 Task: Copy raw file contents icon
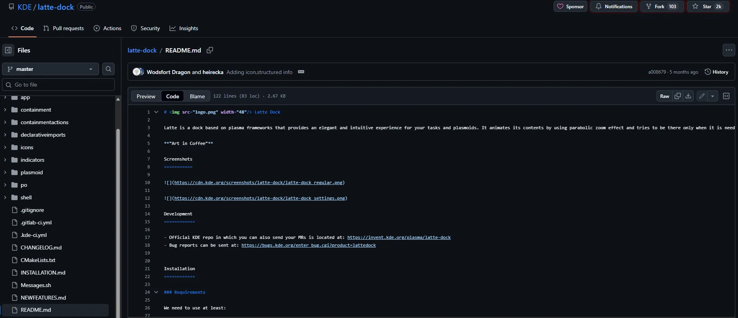pos(678,96)
